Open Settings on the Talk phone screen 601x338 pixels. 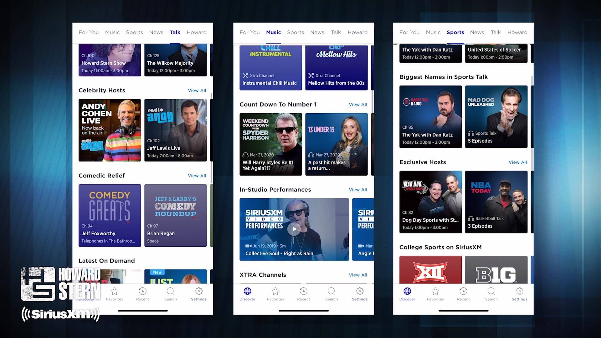tap(199, 294)
